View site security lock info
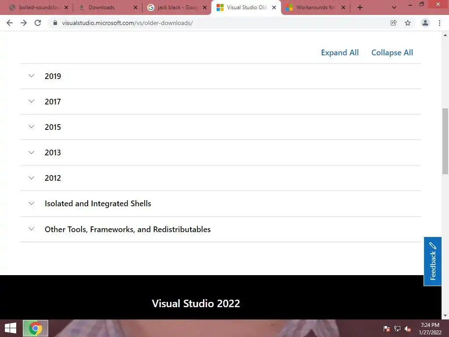Viewport: 449px width, 337px height. (x=55, y=23)
